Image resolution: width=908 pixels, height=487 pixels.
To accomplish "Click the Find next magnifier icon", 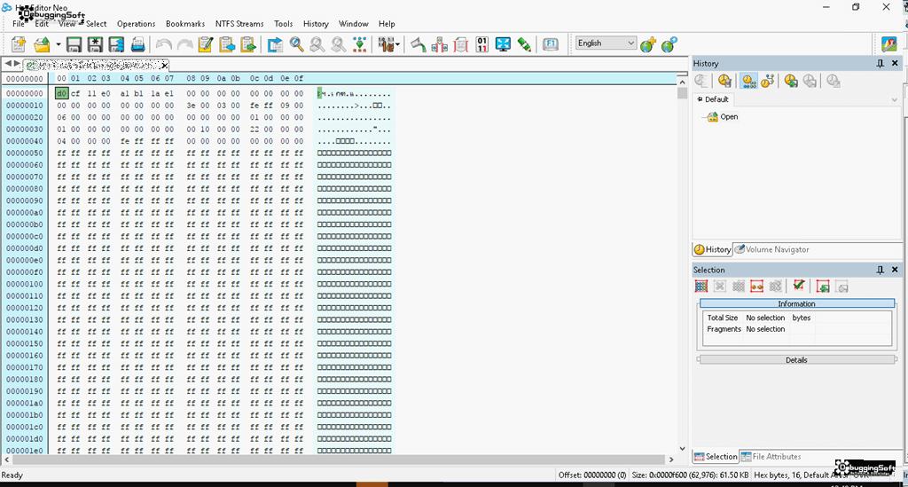I will pos(339,44).
